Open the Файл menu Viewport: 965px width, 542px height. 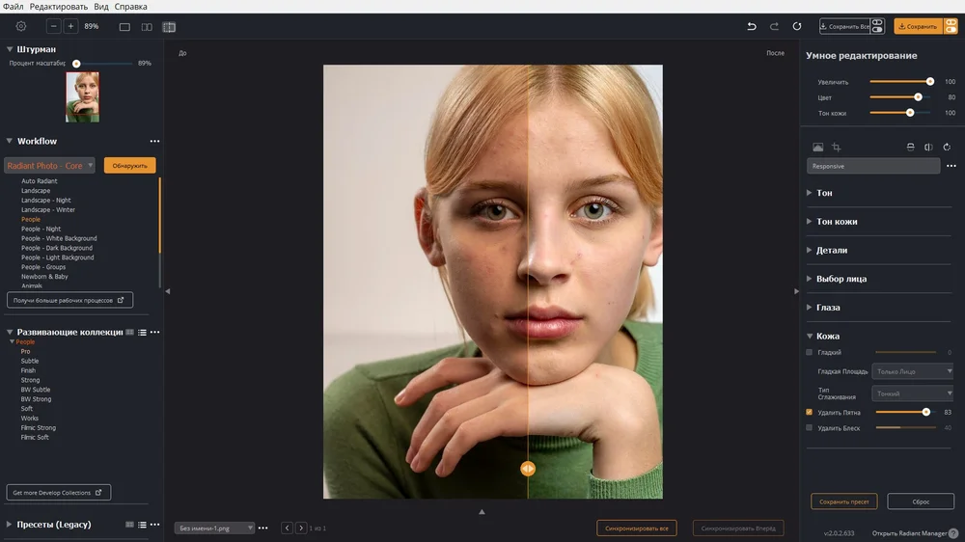(x=13, y=6)
